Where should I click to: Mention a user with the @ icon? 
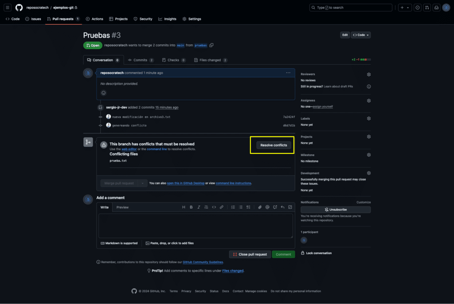(x=267, y=207)
